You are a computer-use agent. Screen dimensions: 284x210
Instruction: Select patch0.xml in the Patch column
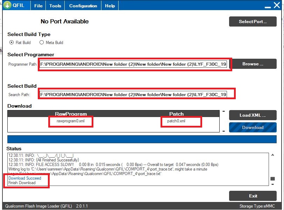pos(176,121)
